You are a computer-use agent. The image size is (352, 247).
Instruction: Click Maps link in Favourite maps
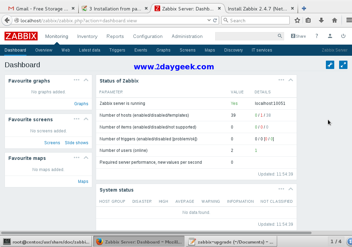tap(83, 182)
